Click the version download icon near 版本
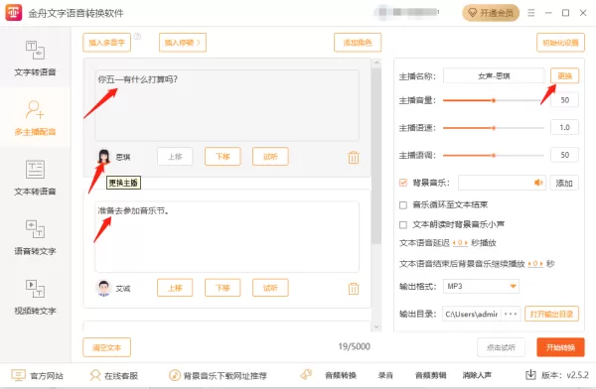The height and width of the screenshot is (389, 596). (x=530, y=375)
